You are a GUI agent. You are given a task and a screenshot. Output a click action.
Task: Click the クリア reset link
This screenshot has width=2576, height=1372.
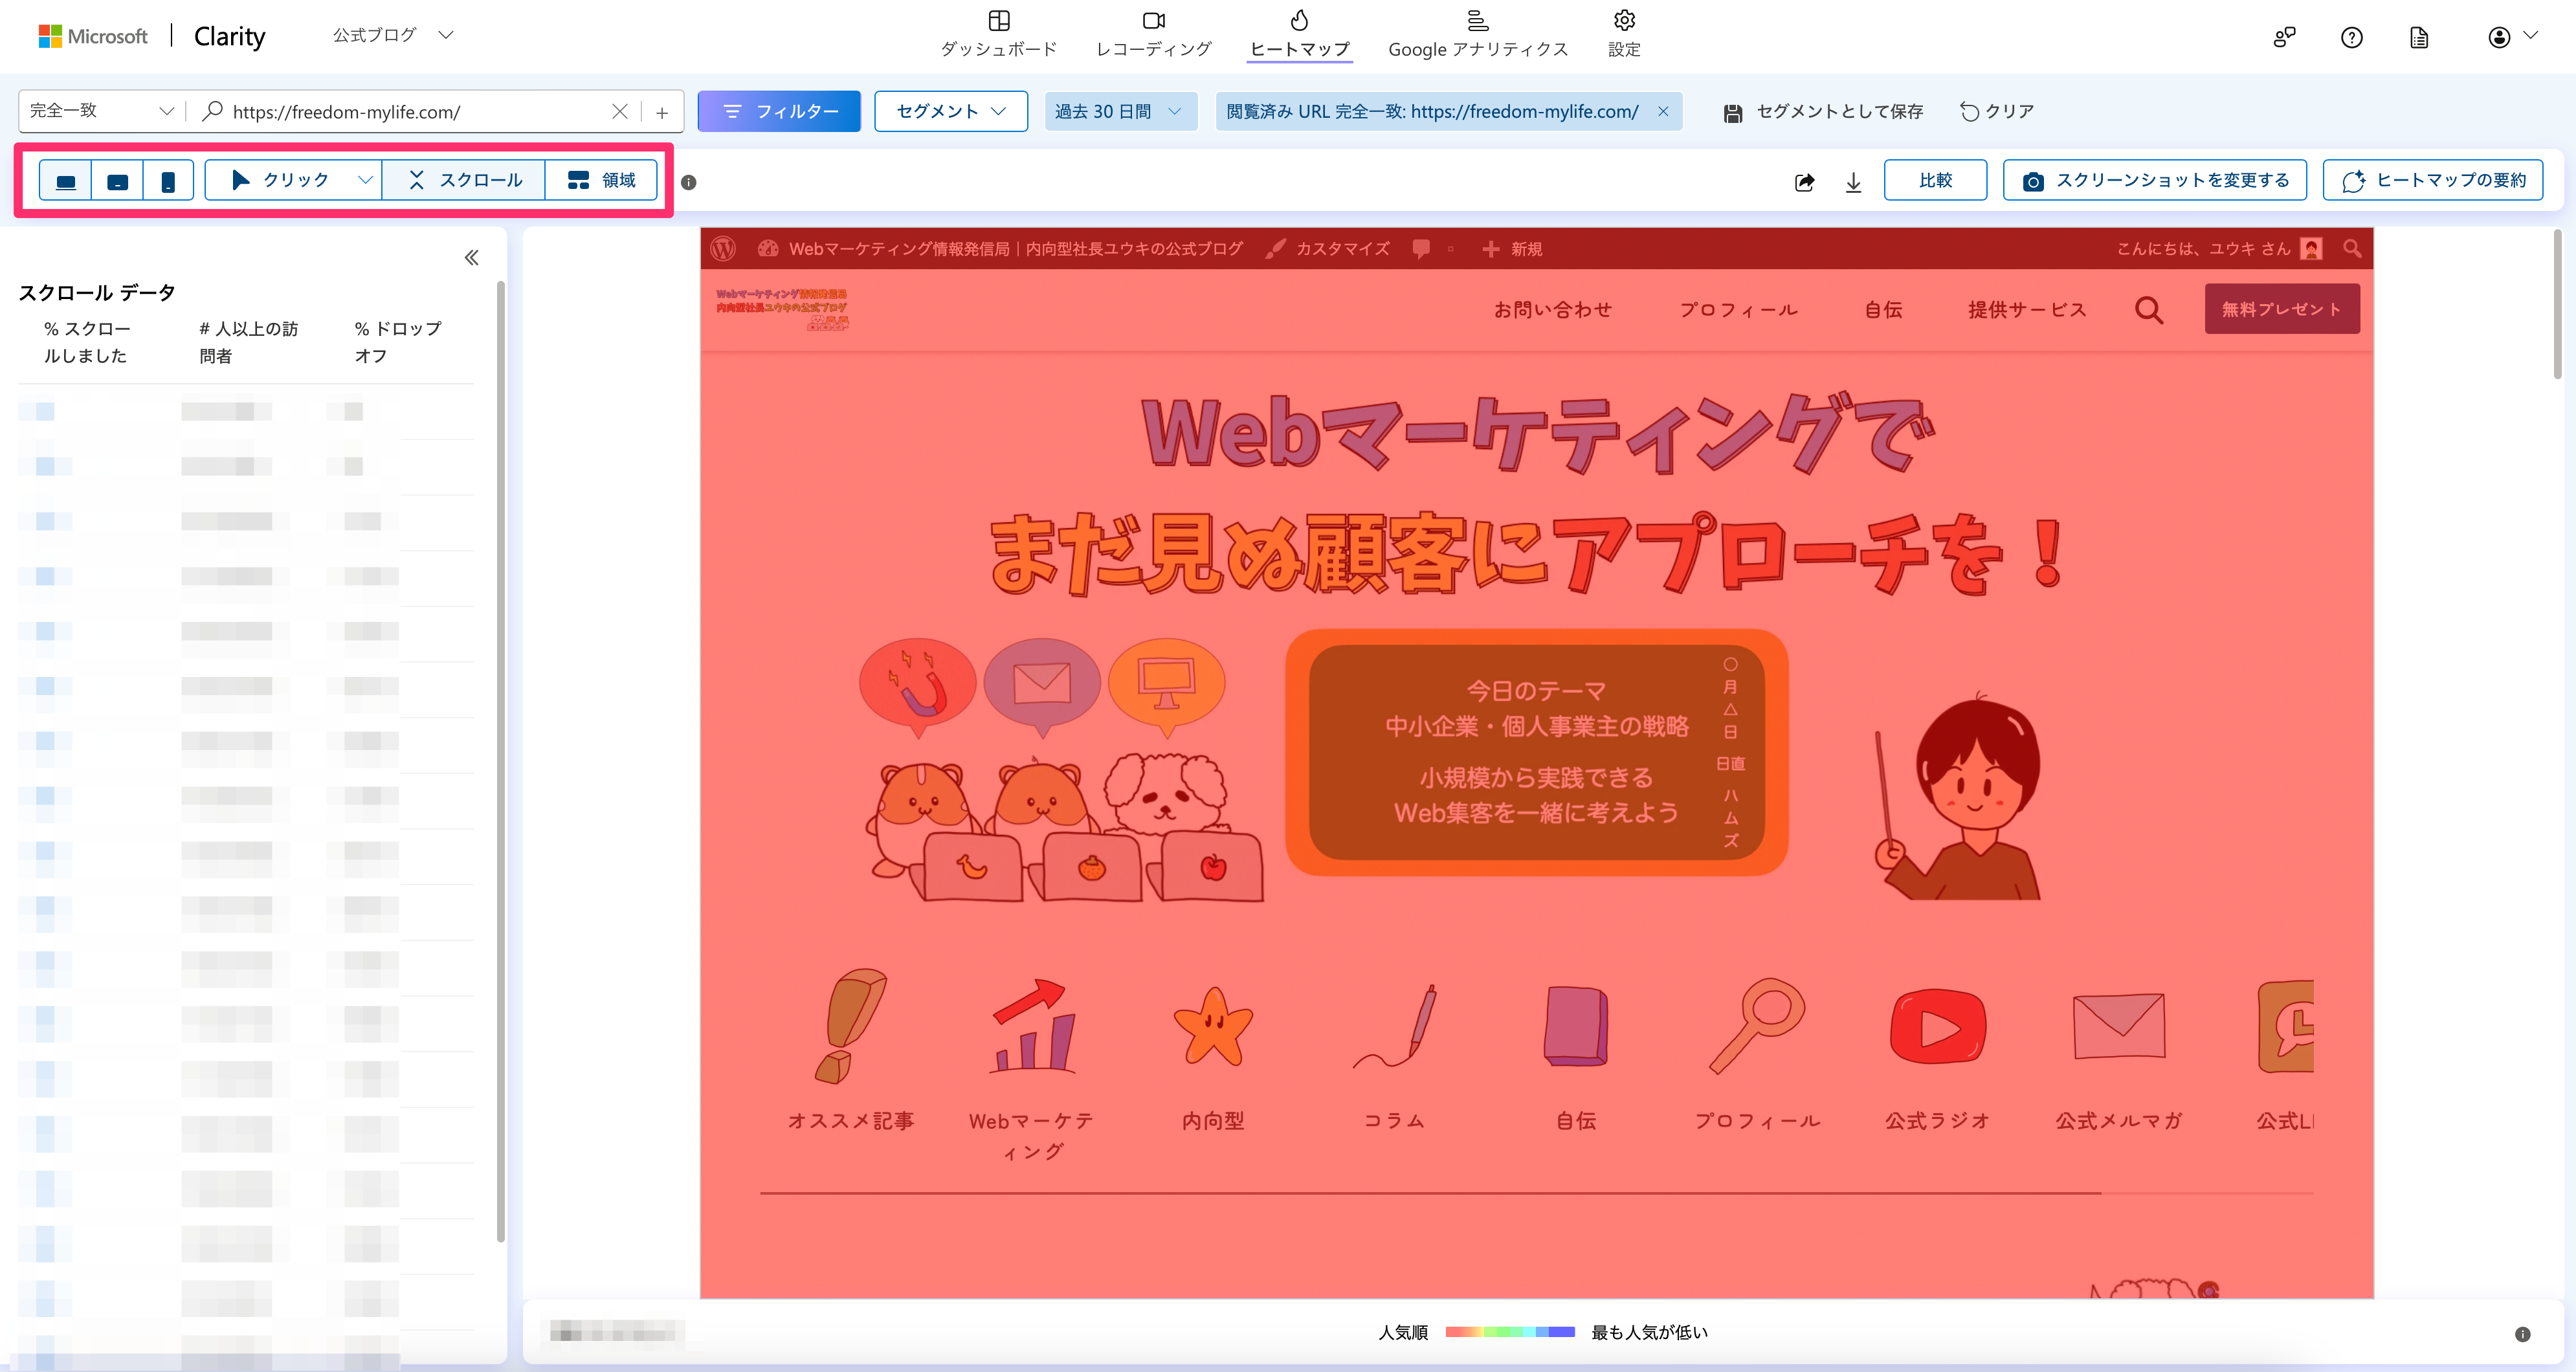(1997, 111)
